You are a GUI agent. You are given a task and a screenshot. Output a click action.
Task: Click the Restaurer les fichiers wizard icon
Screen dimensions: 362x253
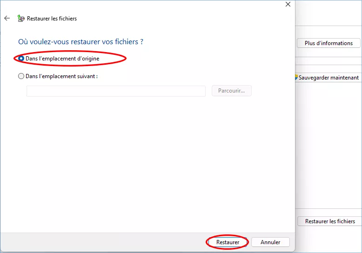[x=20, y=19]
